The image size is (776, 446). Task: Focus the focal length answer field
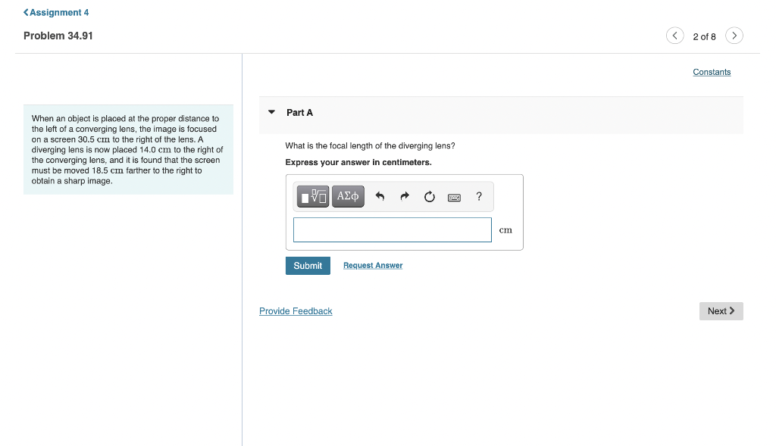pos(392,230)
